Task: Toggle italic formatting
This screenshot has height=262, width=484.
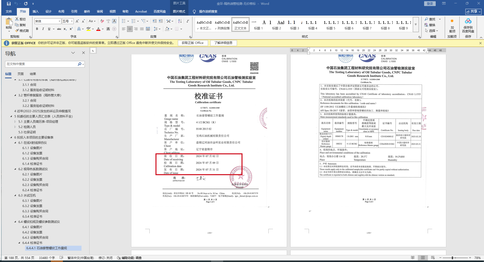Action: click(43, 29)
